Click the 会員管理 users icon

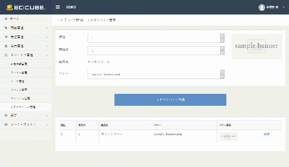click(x=6, y=46)
